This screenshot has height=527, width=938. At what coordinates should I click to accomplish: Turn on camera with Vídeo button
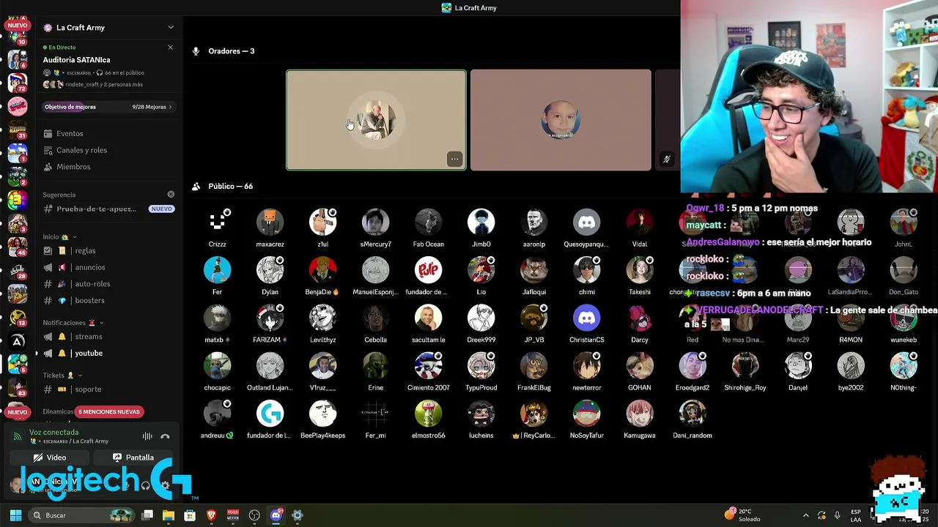tap(50, 457)
